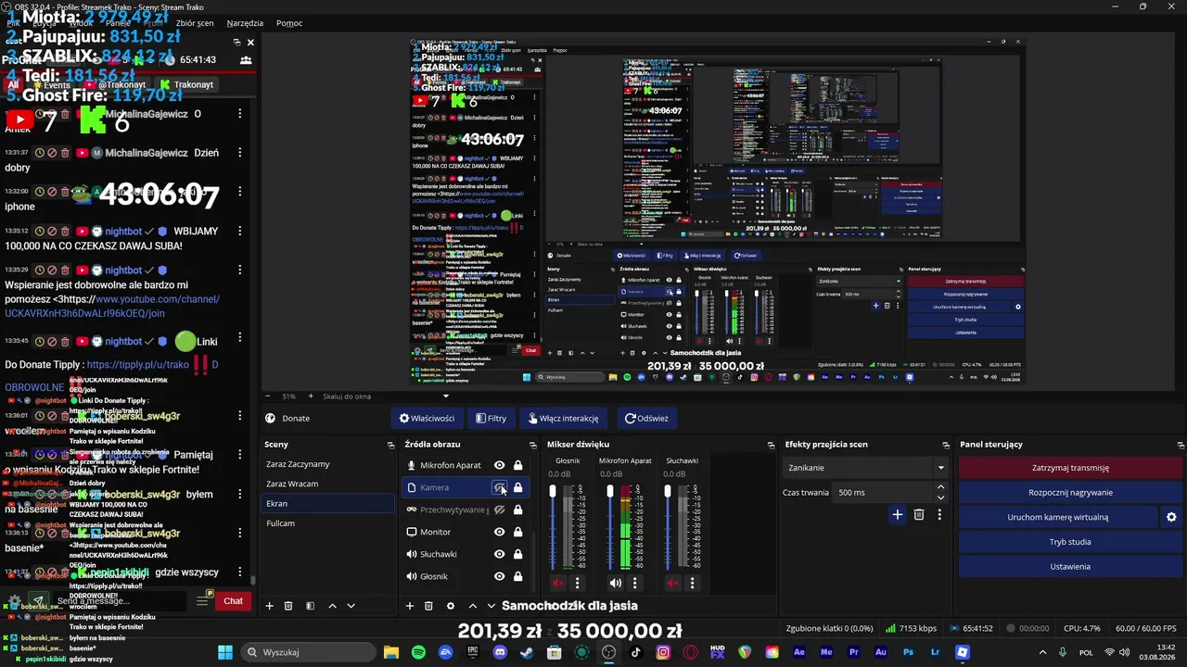Screen dimensions: 1187x667
Task: Hide the Głośnik source
Action: pyautogui.click(x=499, y=576)
